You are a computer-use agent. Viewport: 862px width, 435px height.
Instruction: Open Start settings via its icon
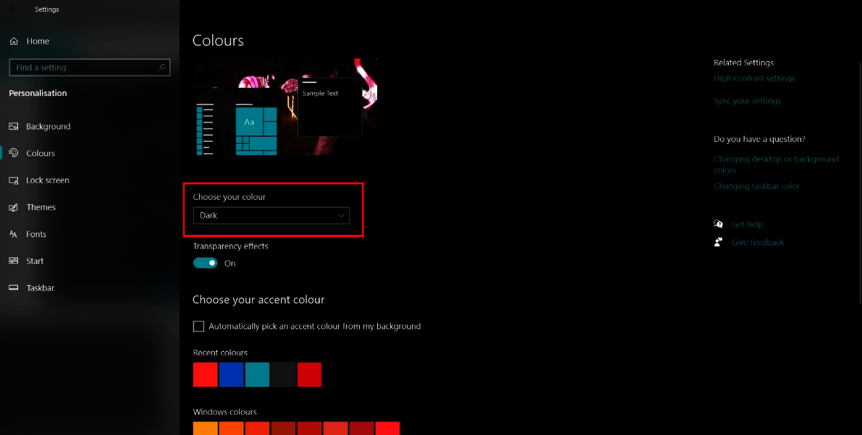(x=14, y=261)
